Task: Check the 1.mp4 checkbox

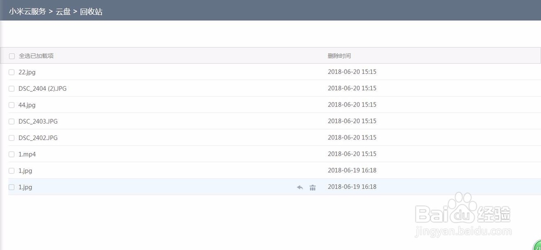Action: 12,154
